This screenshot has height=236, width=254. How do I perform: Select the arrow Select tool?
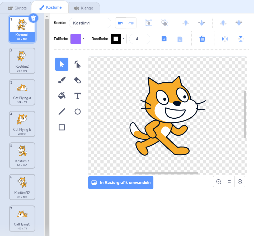62,64
